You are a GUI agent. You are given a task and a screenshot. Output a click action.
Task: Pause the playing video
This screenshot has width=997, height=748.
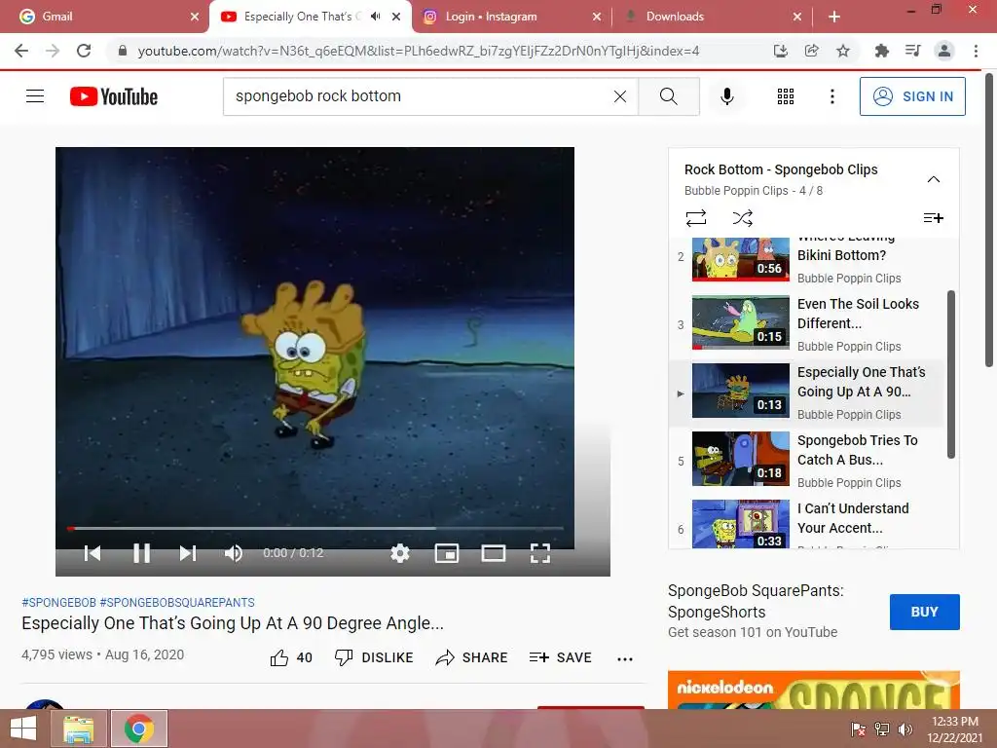[141, 553]
